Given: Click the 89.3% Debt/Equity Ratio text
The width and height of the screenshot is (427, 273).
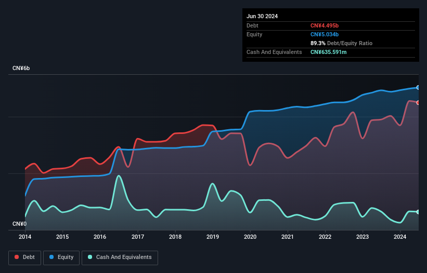Looking at the screenshot, I should click(x=341, y=43).
